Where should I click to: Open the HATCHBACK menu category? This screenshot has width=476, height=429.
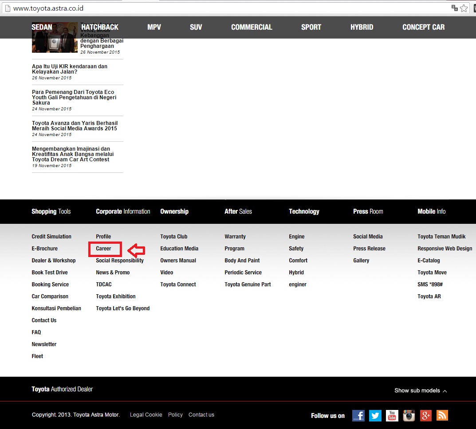99,27
